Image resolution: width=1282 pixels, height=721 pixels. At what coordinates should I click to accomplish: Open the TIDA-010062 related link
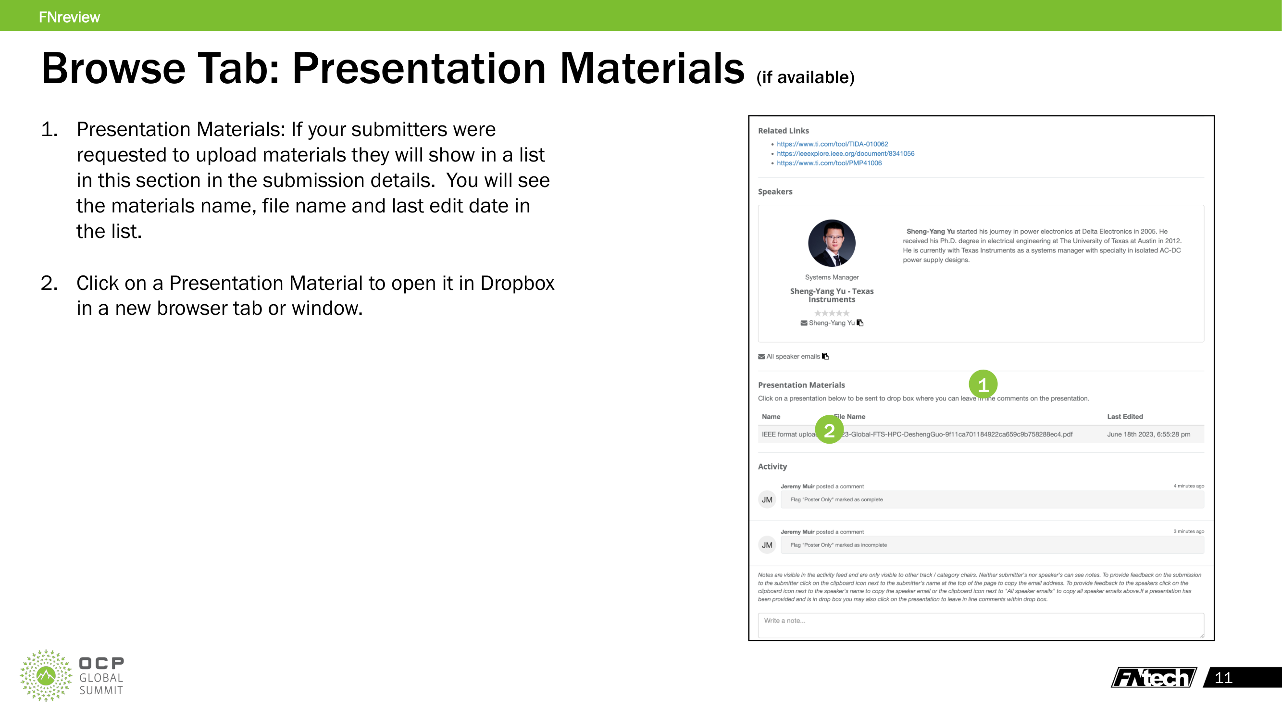(832, 144)
